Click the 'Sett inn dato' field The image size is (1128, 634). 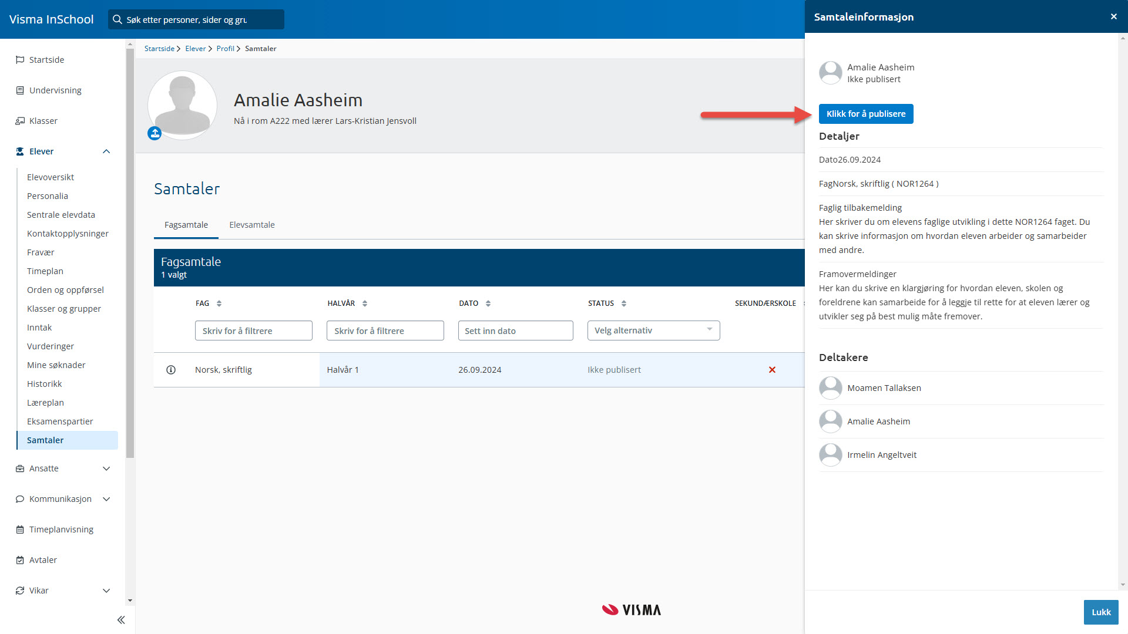tap(515, 331)
